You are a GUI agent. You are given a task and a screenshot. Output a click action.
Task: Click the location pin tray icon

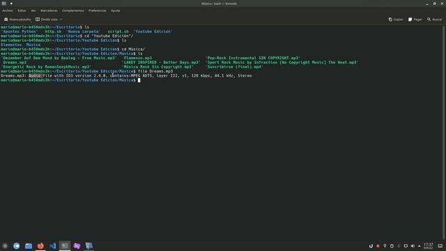point(385,246)
